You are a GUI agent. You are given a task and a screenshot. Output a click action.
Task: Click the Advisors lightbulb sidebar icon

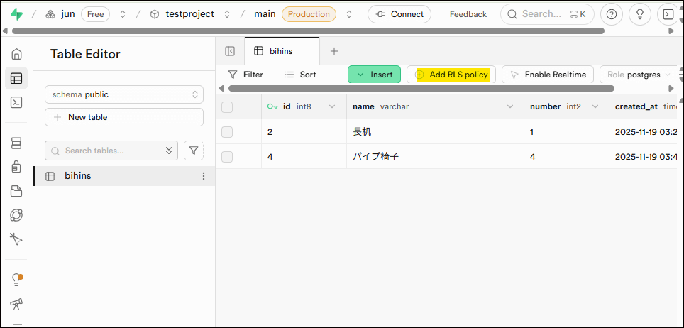tap(16, 280)
